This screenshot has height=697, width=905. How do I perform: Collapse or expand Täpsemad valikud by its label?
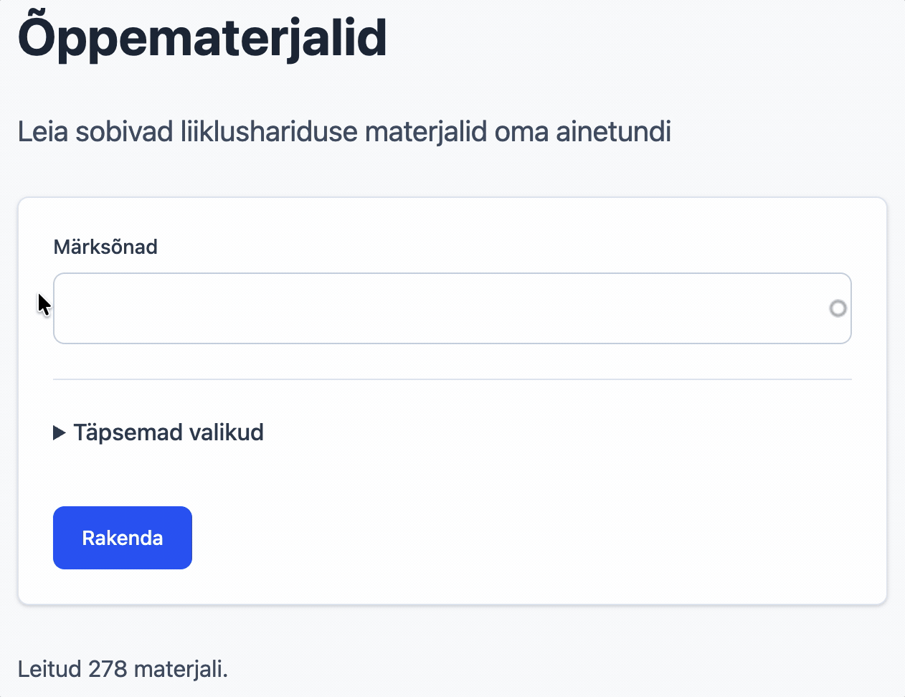click(x=168, y=432)
